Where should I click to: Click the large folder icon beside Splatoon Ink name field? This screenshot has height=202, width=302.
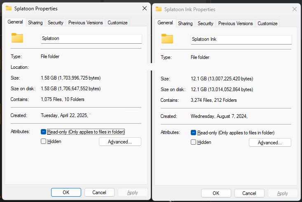pos(167,39)
